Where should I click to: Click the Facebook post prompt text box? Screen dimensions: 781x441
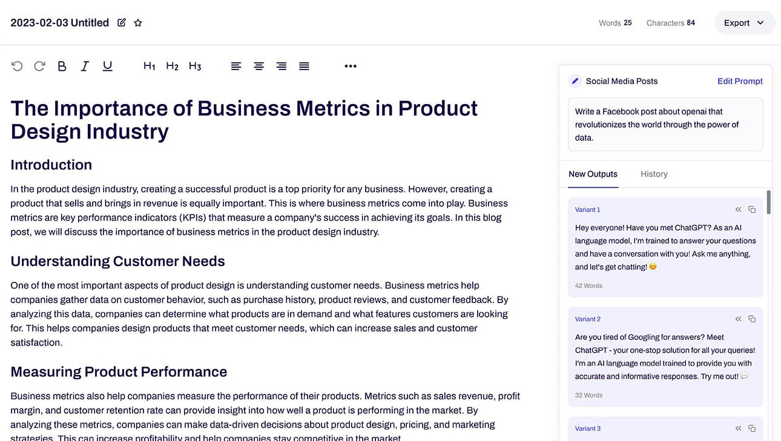point(665,125)
